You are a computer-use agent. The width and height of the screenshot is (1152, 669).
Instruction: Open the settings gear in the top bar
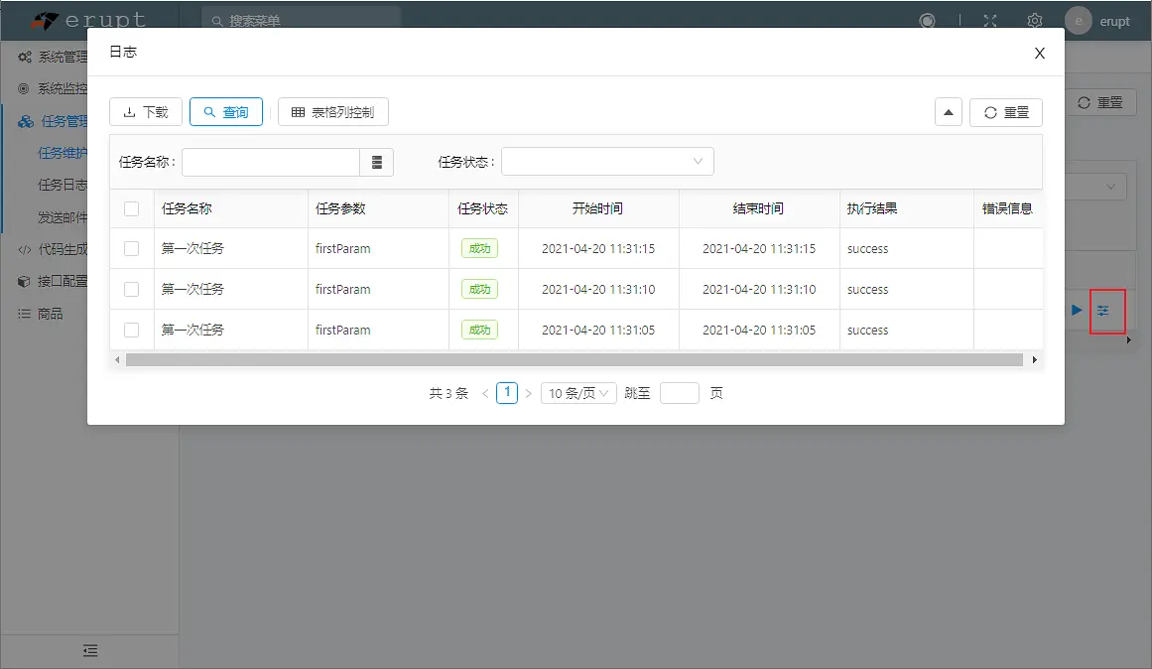(x=1034, y=20)
